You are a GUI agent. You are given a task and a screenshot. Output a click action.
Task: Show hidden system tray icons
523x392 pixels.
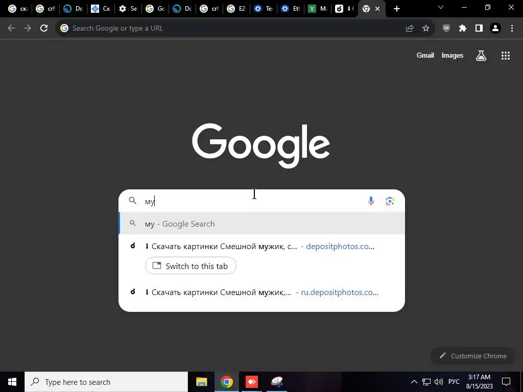(414, 382)
